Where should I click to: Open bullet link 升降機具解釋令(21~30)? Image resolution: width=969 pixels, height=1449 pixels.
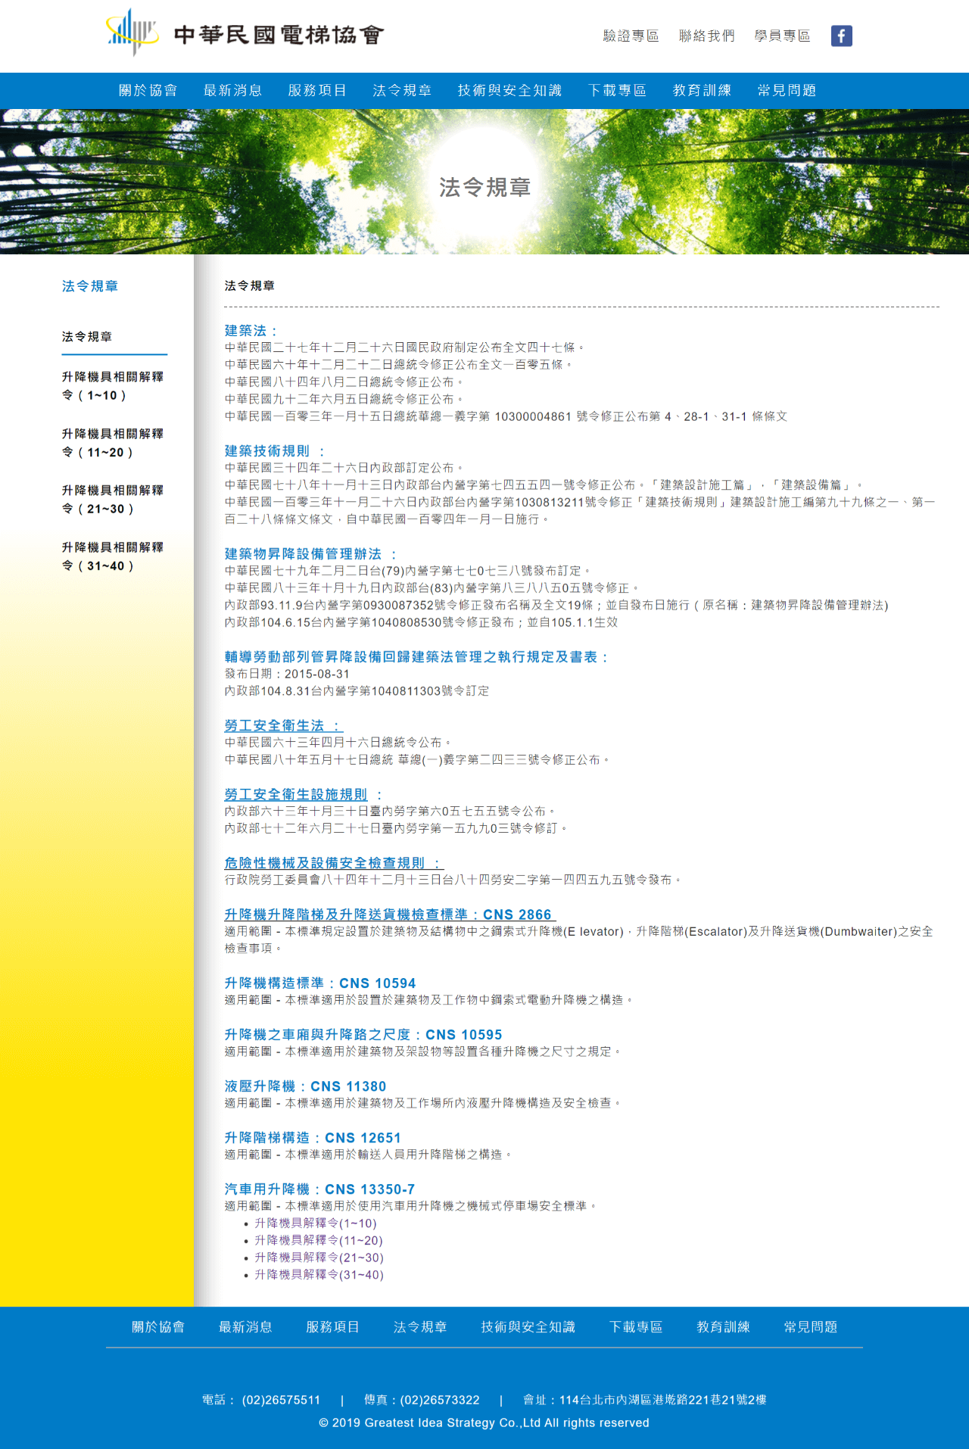(x=319, y=1257)
